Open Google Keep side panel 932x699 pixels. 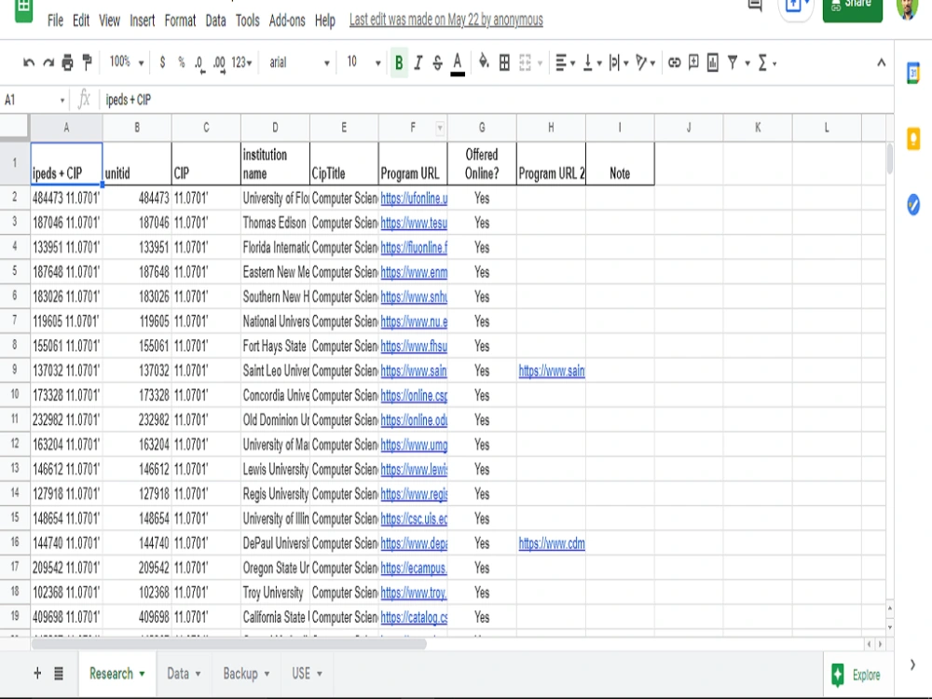pyautogui.click(x=913, y=139)
